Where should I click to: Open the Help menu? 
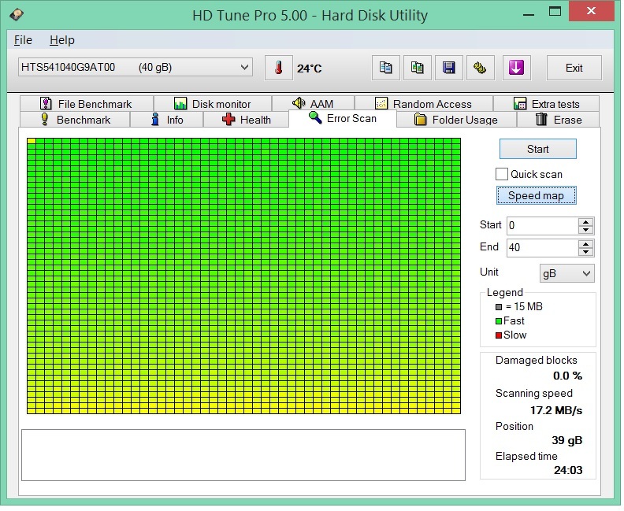point(62,40)
